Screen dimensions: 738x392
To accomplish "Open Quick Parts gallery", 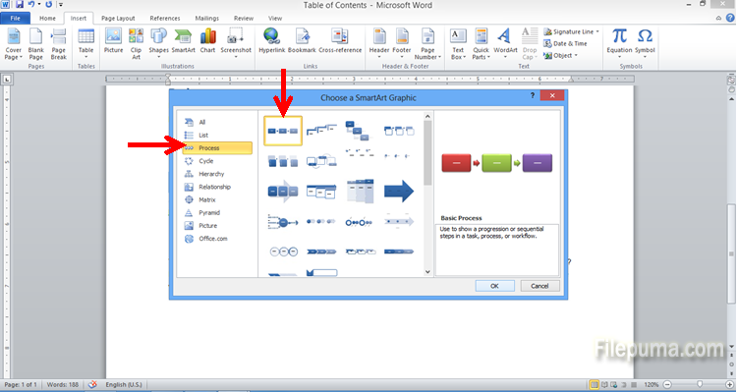I will pos(481,44).
